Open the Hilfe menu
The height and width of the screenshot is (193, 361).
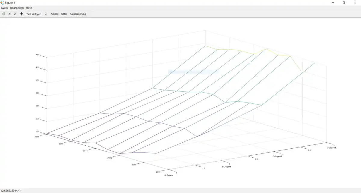click(29, 7)
